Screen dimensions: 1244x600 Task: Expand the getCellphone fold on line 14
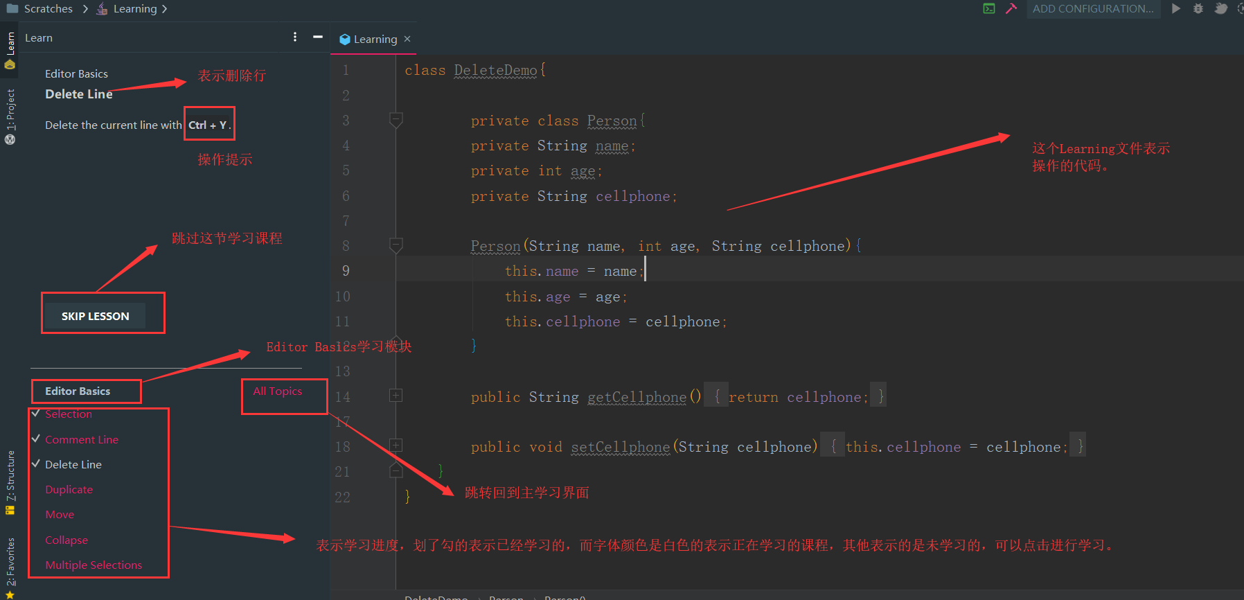[396, 396]
